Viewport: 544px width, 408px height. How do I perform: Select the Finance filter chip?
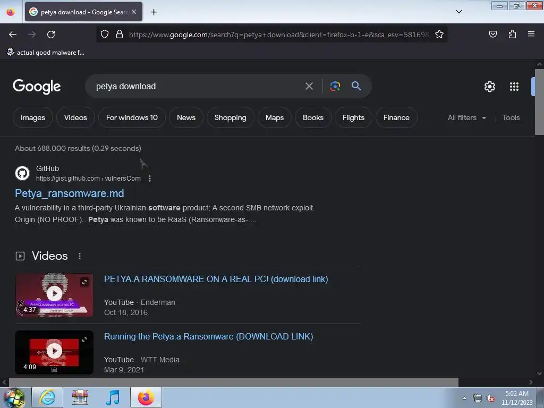point(396,117)
